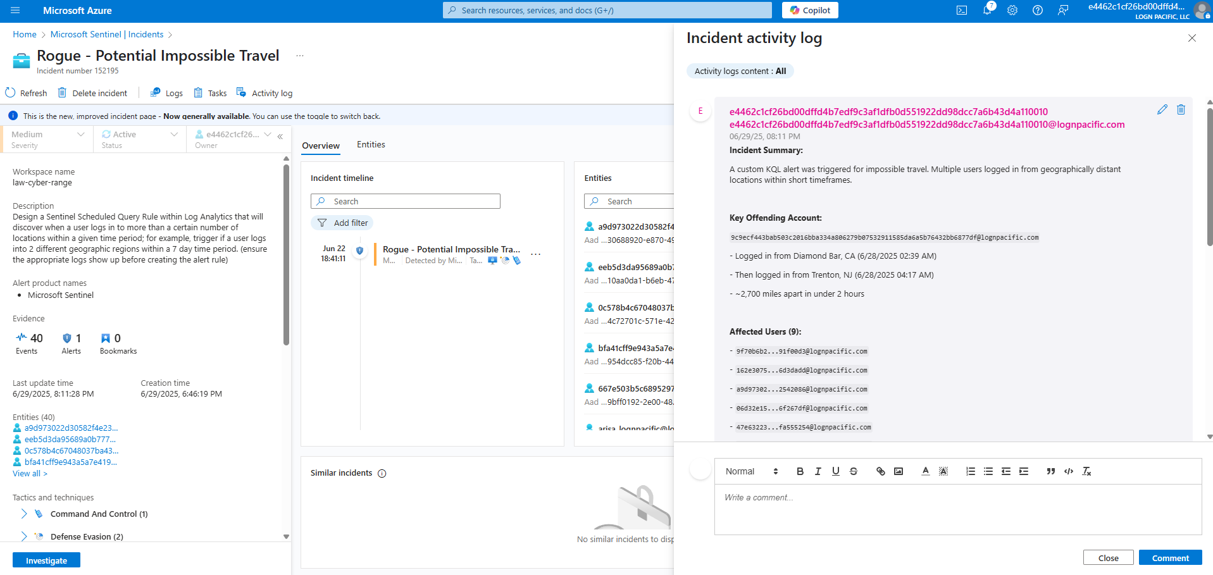Edit the activity log comment with pencil icon
The image size is (1213, 575).
(x=1162, y=109)
